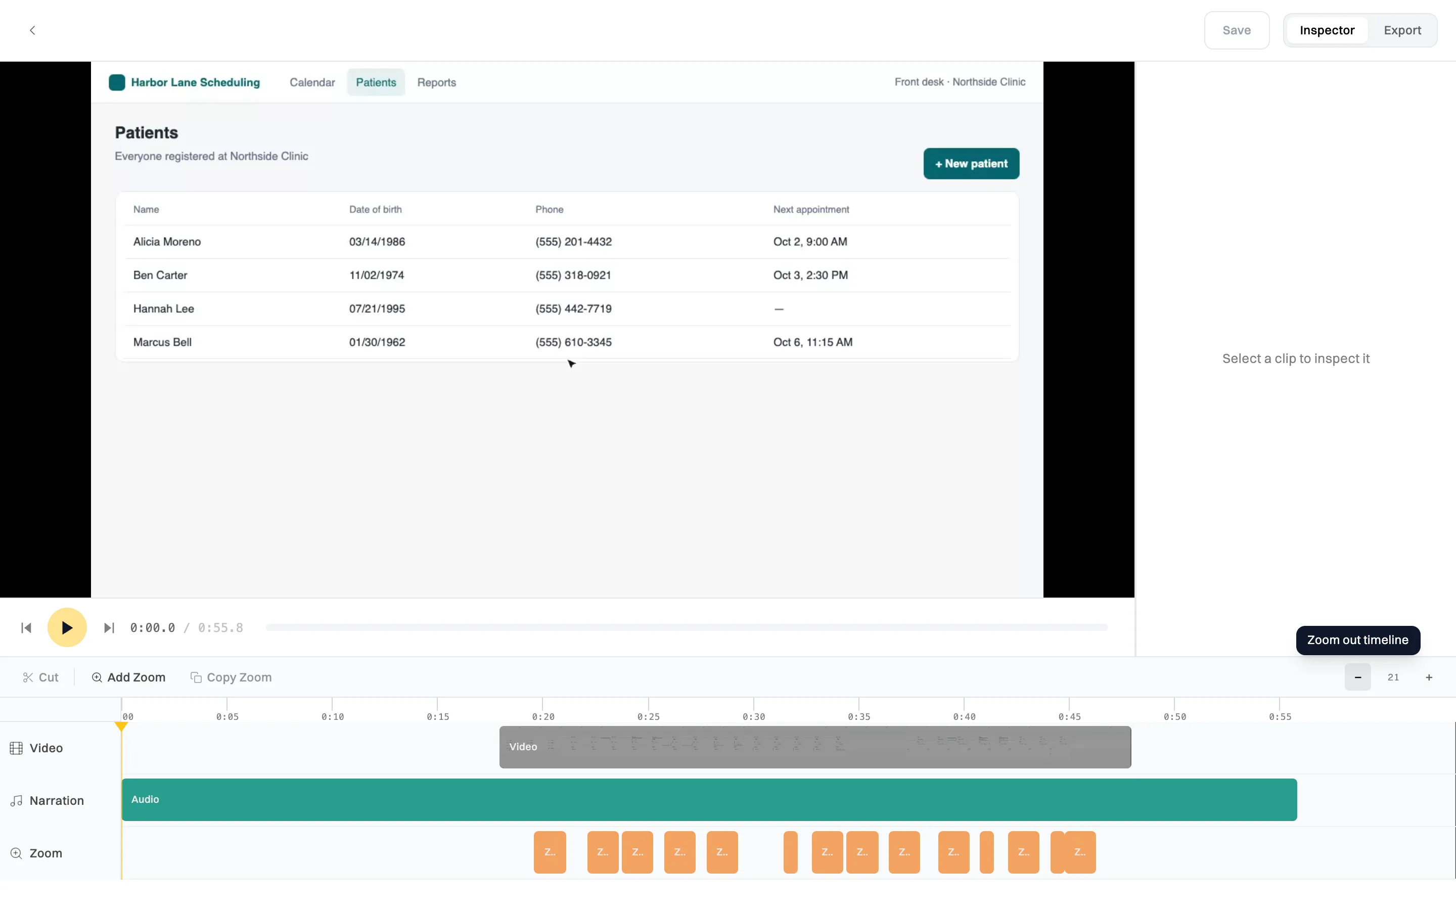
Task: Click the Narration track music note icon
Action: (16, 800)
